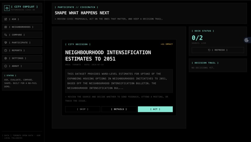Viewport: 251px width, 142px height.
Task: Click the Toronto Open Data footer text
Action: point(21,137)
